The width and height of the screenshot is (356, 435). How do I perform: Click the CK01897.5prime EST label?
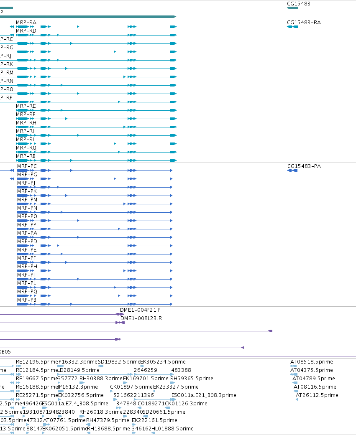(131, 387)
